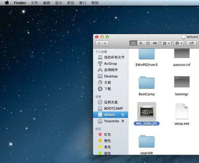The height and width of the screenshot is (163, 199).
Task: Select the setup.exe file icon
Action: coord(182,111)
